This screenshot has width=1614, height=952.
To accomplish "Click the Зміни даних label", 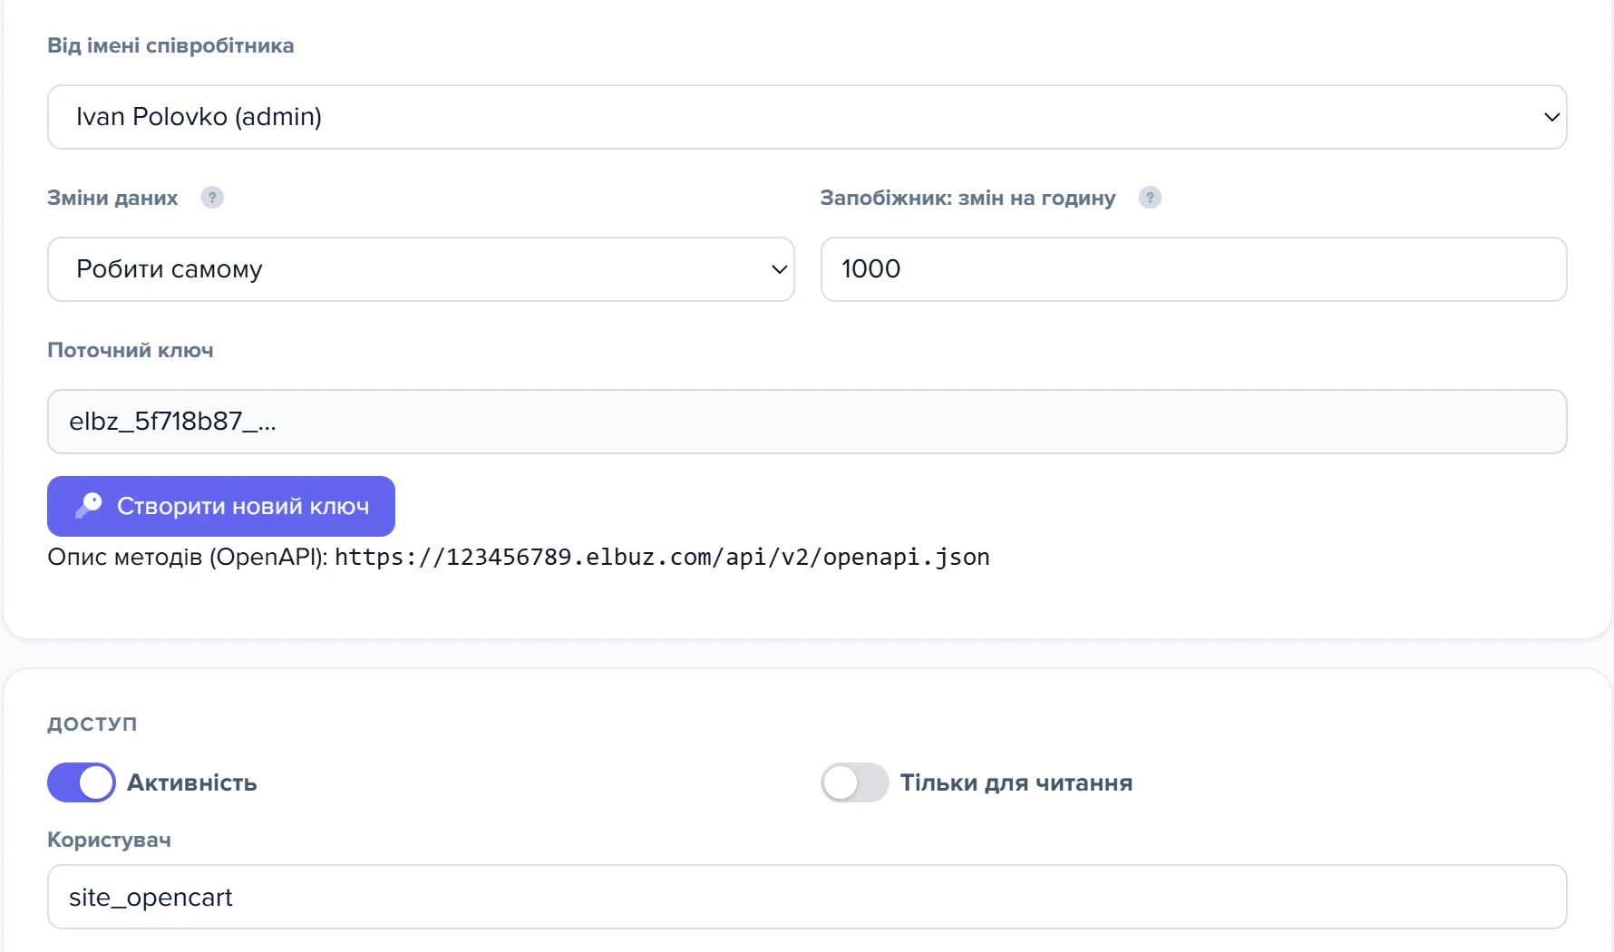I will tap(112, 198).
